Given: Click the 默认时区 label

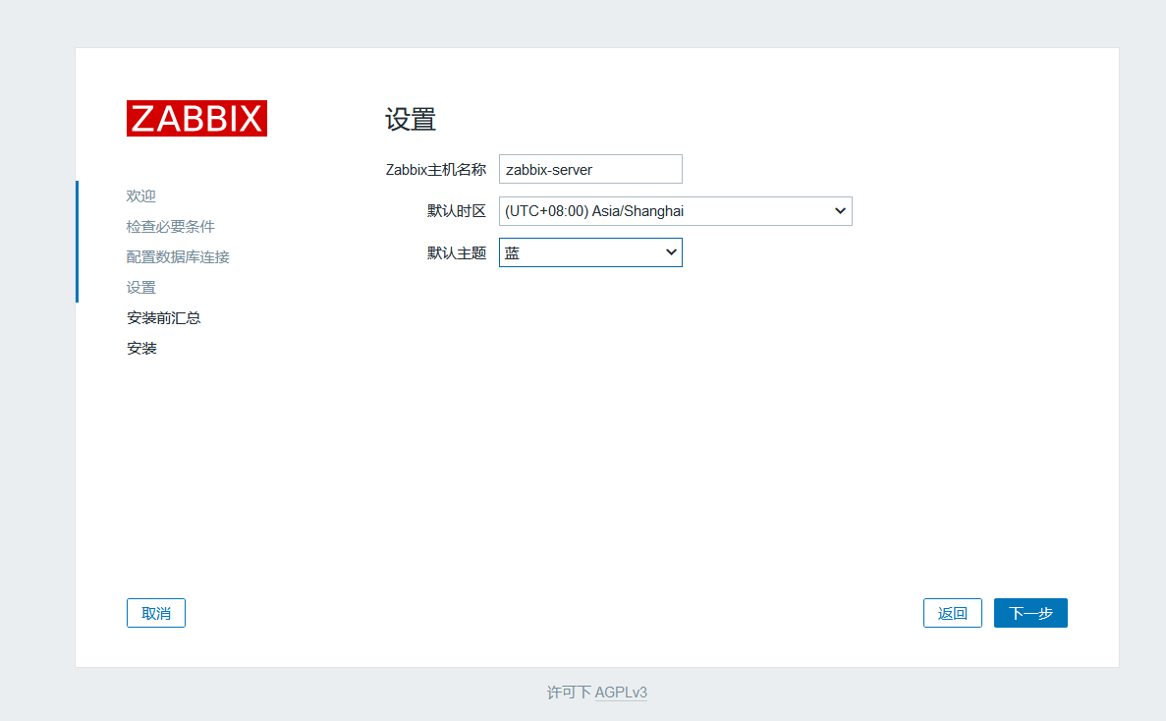Looking at the screenshot, I should [x=457, y=211].
